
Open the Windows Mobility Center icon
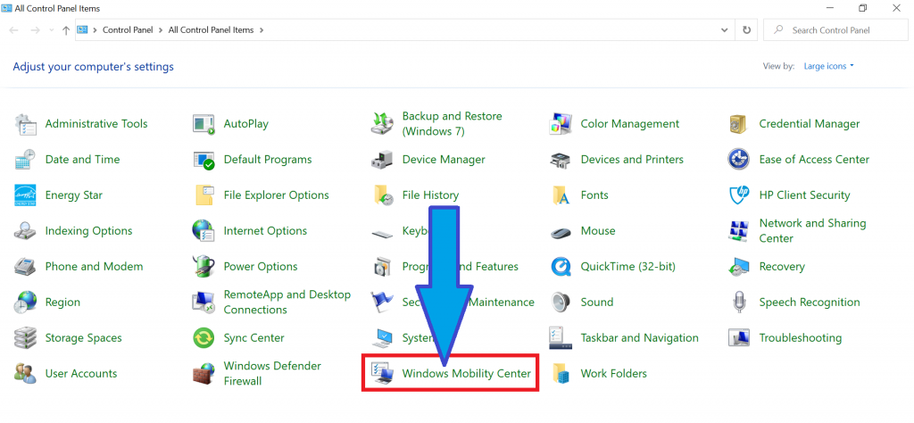coord(382,374)
